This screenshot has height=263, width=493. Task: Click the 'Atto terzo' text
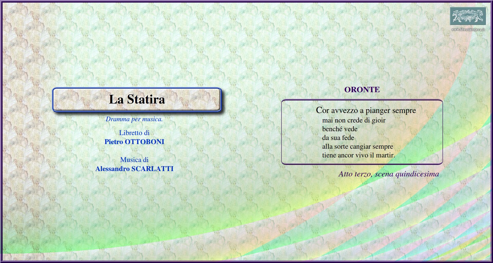point(355,174)
